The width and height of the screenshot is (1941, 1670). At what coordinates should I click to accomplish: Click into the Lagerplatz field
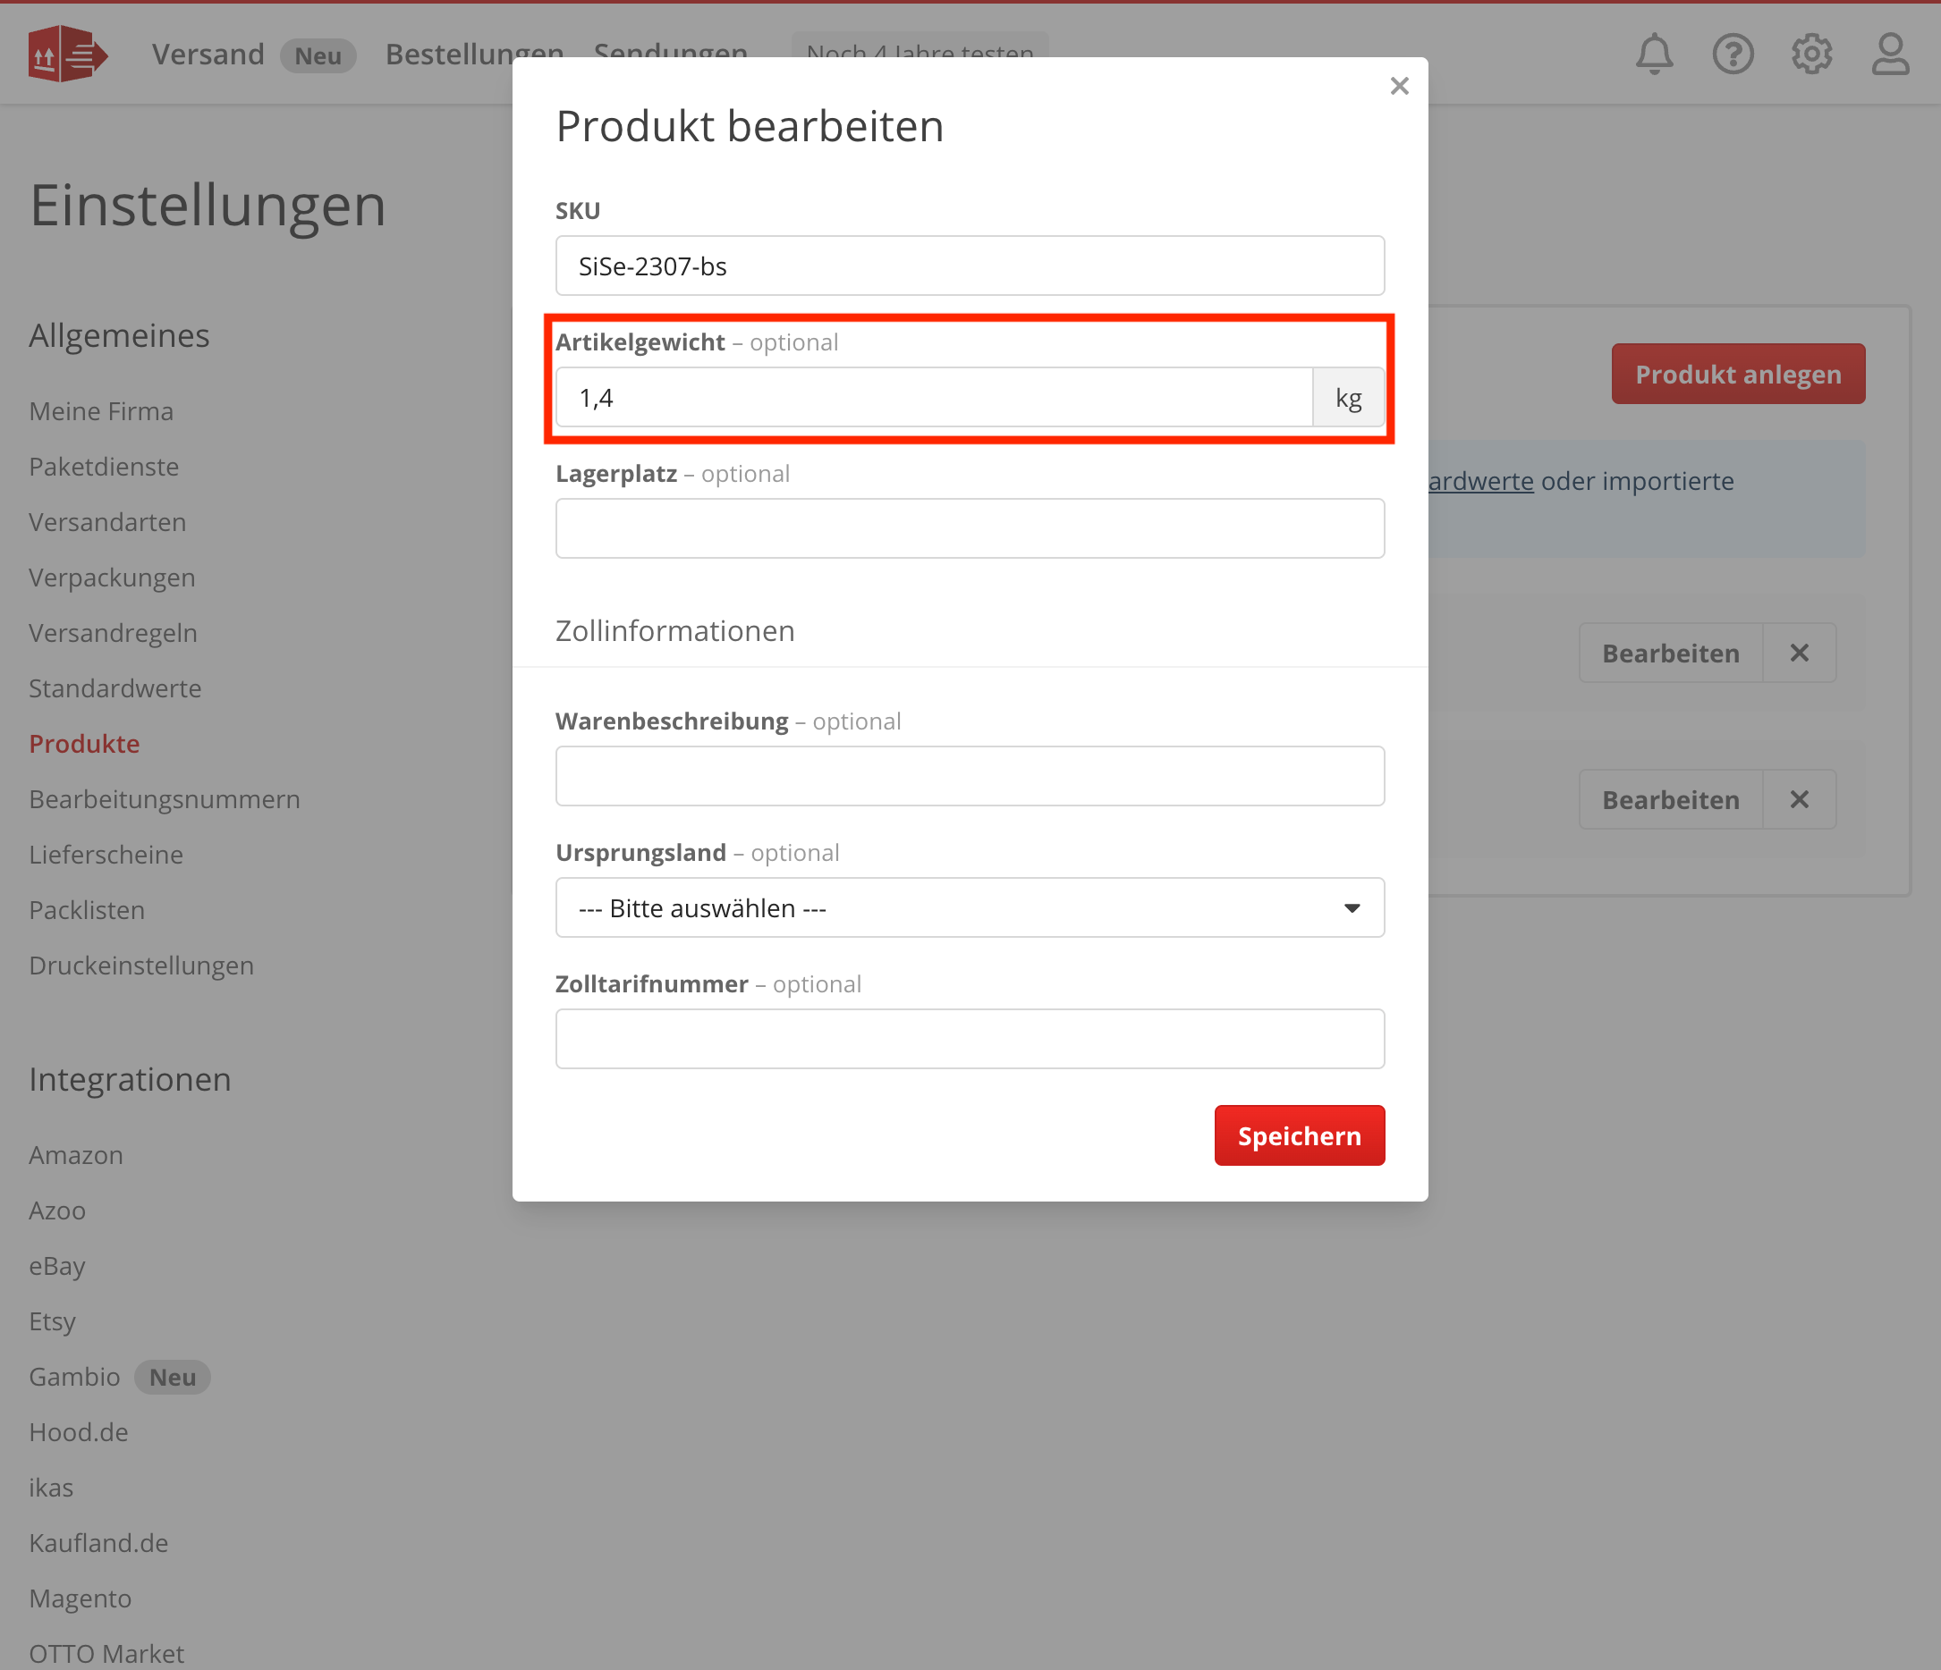[x=970, y=529]
